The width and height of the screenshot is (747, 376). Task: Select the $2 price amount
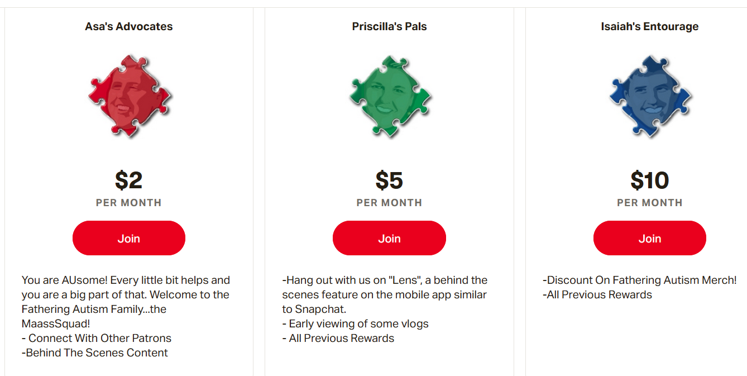tap(129, 180)
